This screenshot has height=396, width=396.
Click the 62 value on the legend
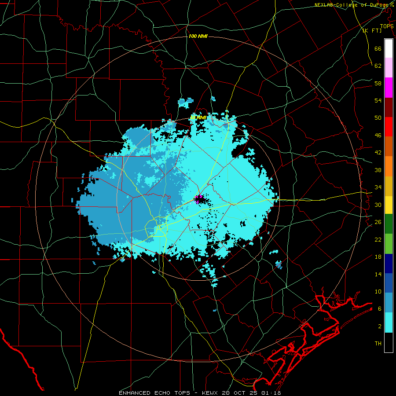378,66
